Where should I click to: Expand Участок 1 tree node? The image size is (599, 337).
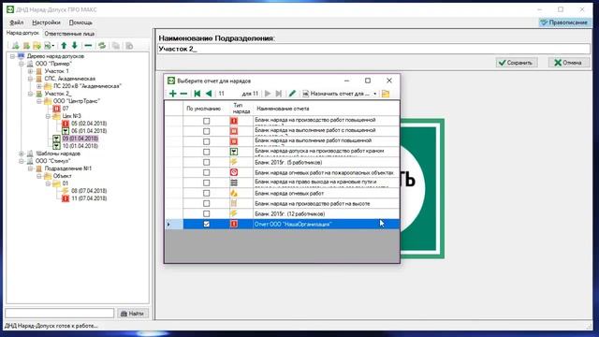[30, 71]
